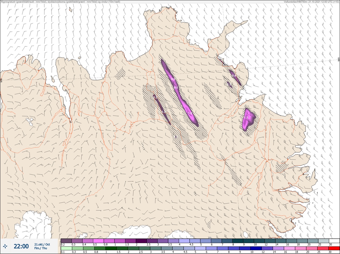Click the '1.0' precipitation label on the long pink band
The image size is (340, 254).
coord(190,113)
